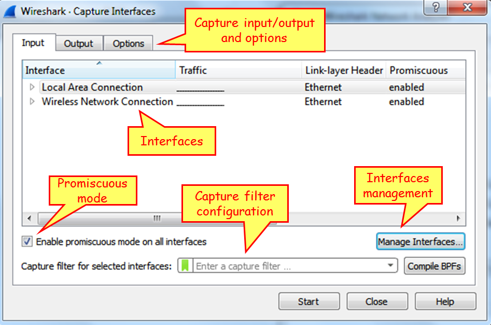
Task: Click the scroll left arrow of interface list
Action: click(x=30, y=218)
